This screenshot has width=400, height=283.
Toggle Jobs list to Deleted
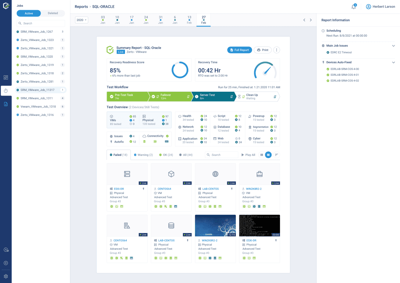pos(53,13)
